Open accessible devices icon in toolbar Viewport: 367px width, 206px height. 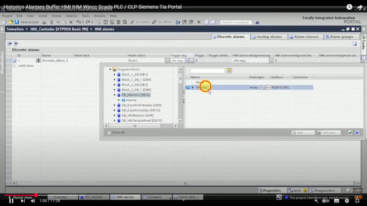coord(178,22)
